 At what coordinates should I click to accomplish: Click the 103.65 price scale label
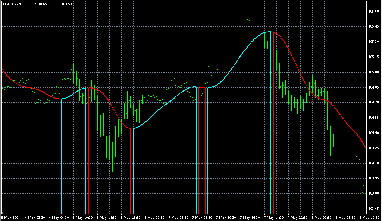(374, 209)
